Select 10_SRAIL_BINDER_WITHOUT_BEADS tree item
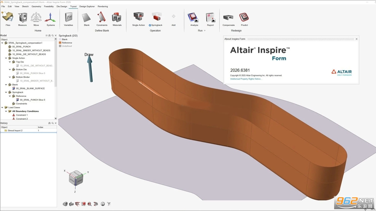Image resolution: width=376 pixels, height=211 pixels. coord(31,50)
